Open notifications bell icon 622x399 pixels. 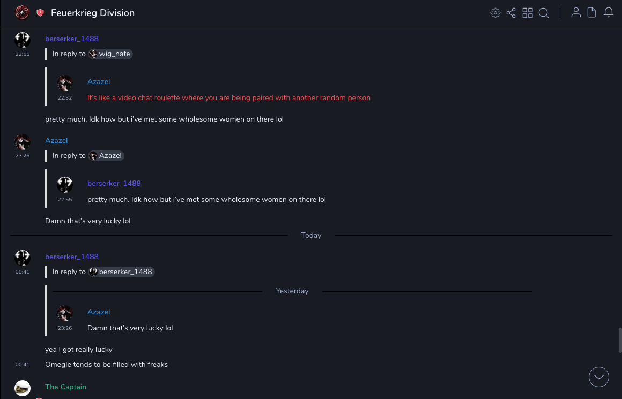coord(609,13)
